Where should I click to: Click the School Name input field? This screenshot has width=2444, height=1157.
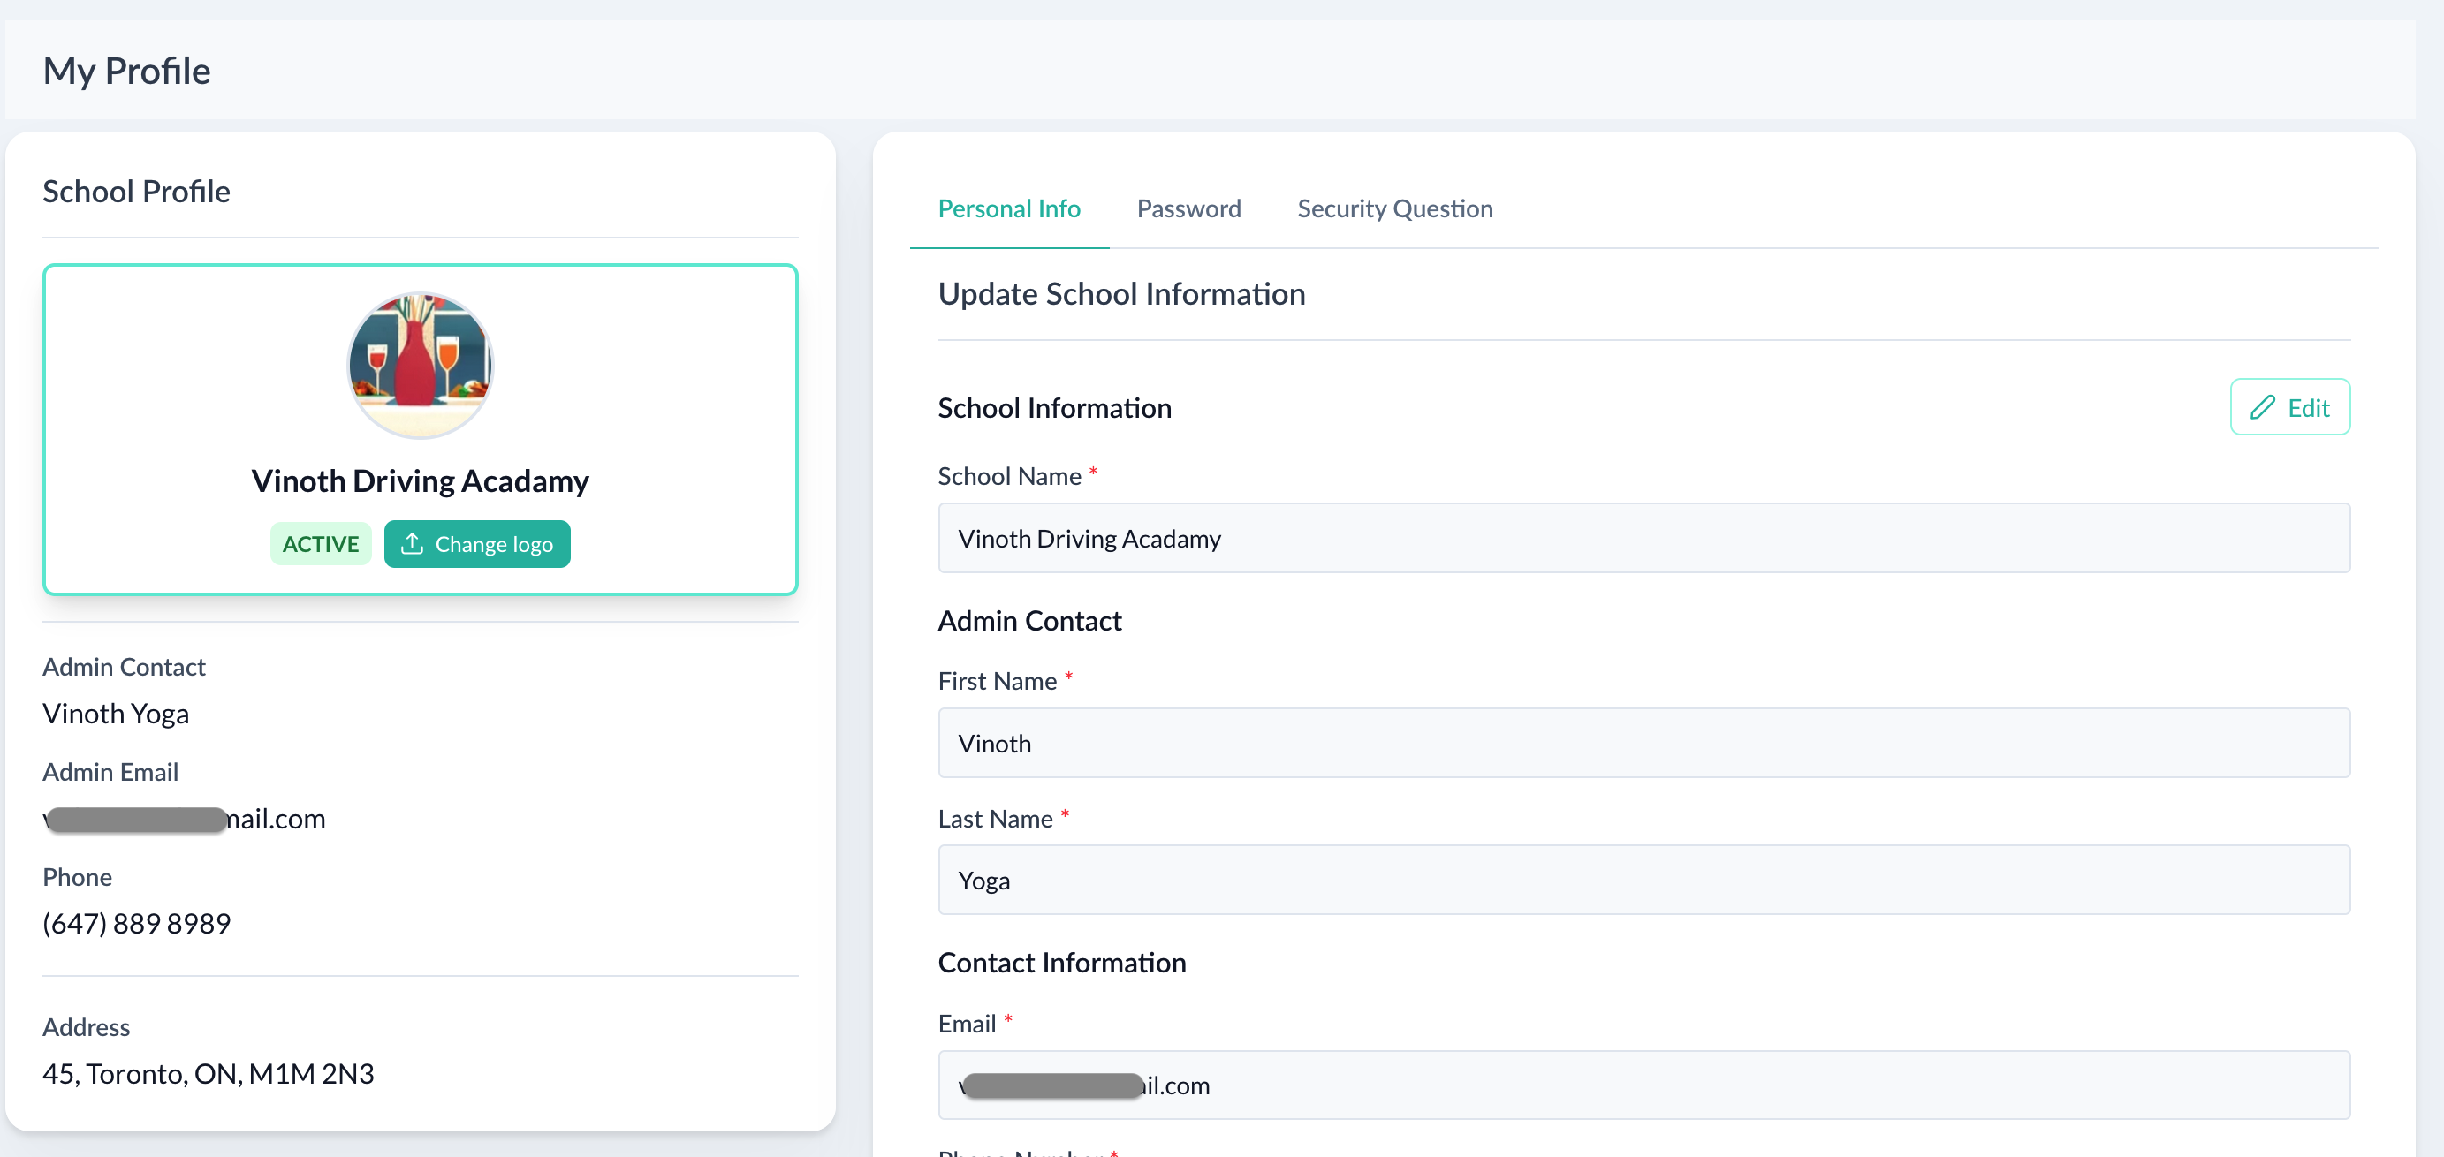1643,539
